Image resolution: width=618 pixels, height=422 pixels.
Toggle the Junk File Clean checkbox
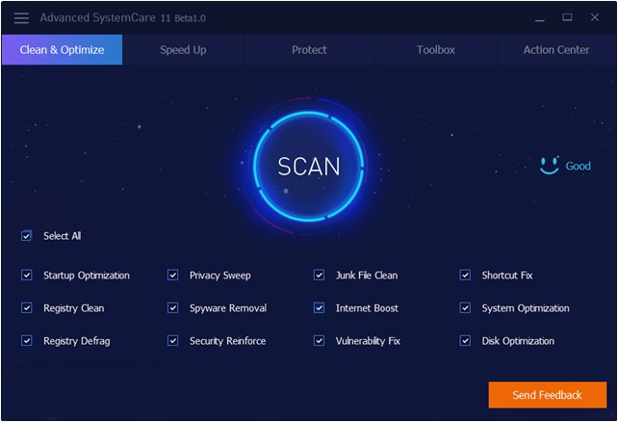coord(319,275)
